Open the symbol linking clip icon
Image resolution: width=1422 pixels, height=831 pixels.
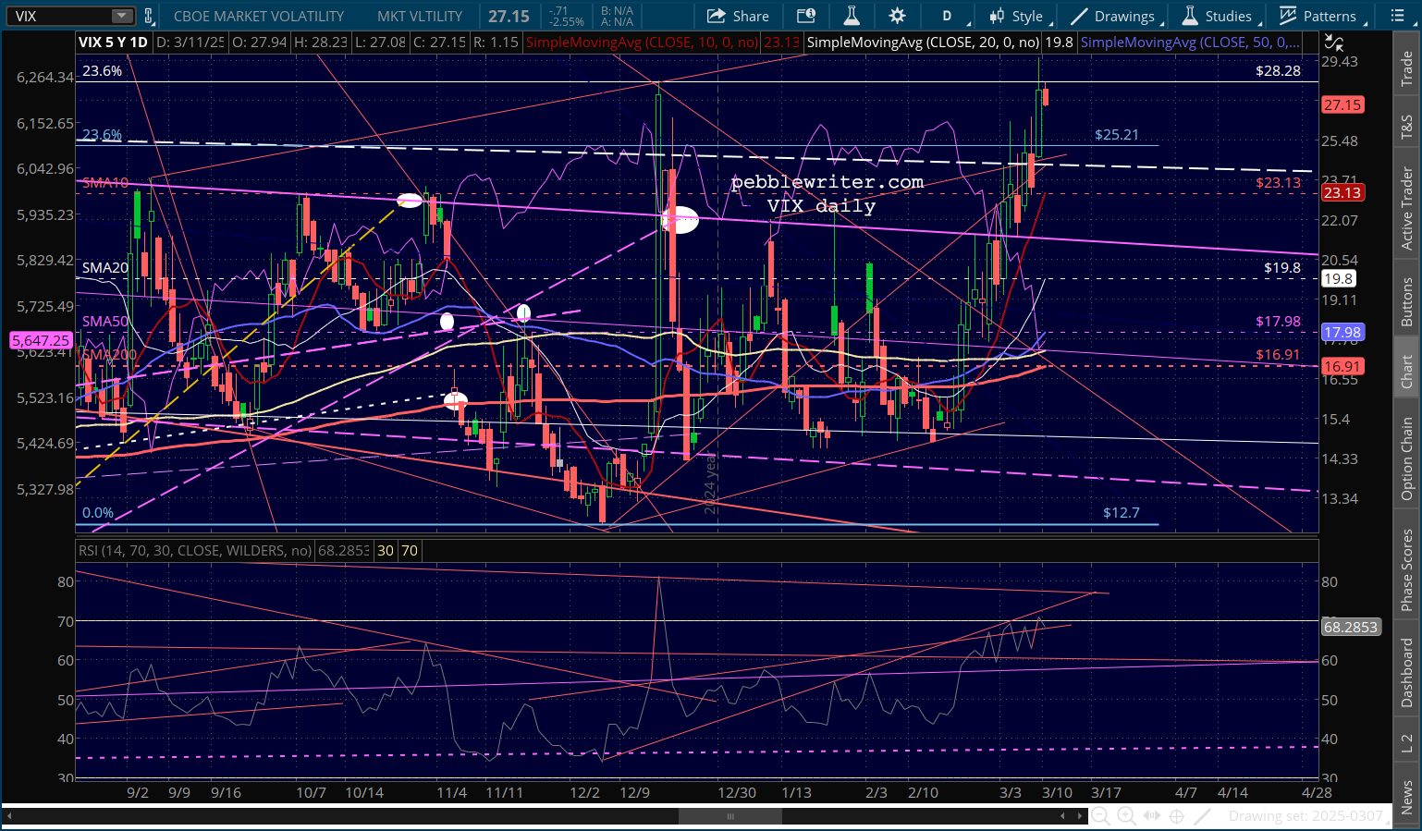[148, 16]
